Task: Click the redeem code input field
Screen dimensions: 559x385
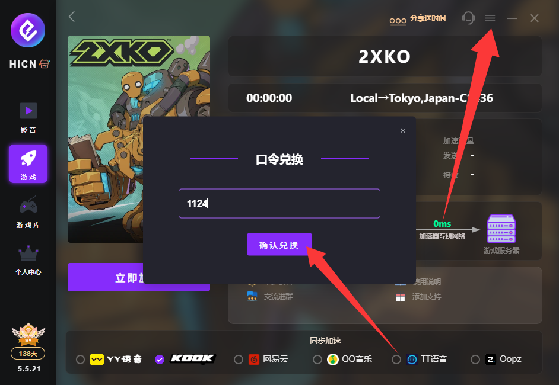Action: 279,203
